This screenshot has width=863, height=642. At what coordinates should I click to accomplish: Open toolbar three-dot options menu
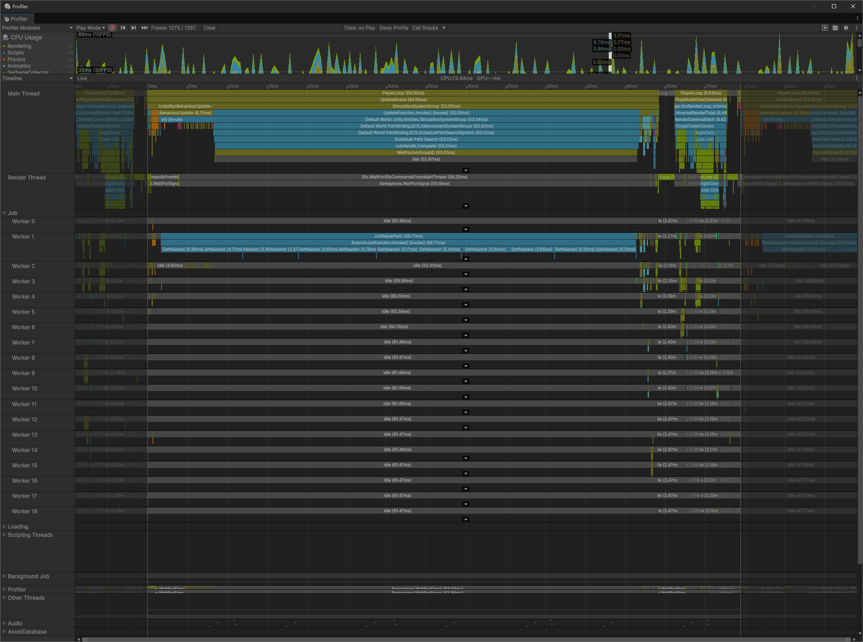857,28
